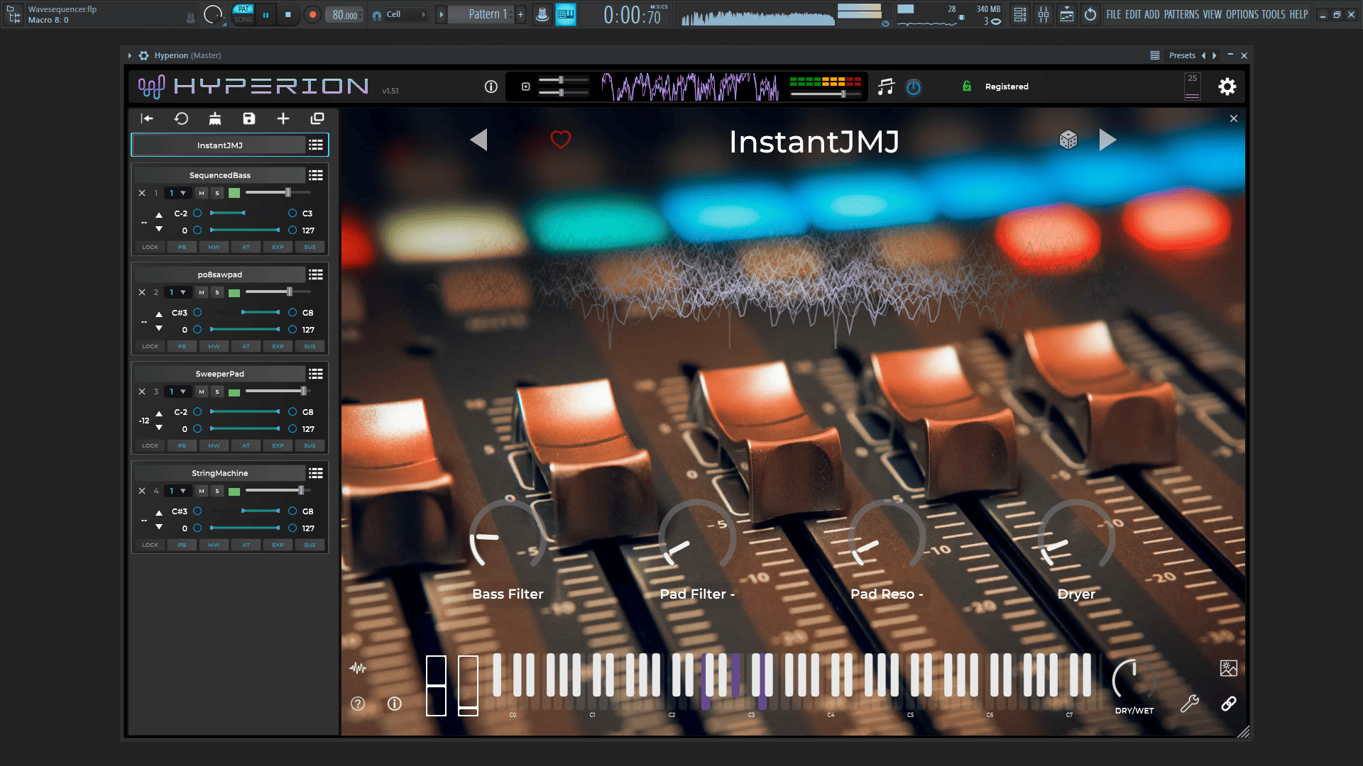Open StringMachine layer list menu

316,473
